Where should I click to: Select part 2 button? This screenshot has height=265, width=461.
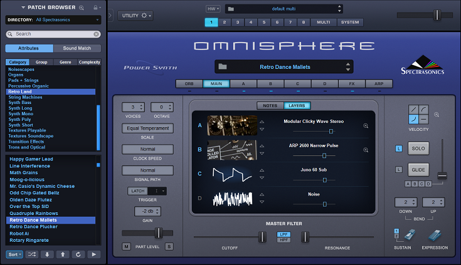coord(225,23)
